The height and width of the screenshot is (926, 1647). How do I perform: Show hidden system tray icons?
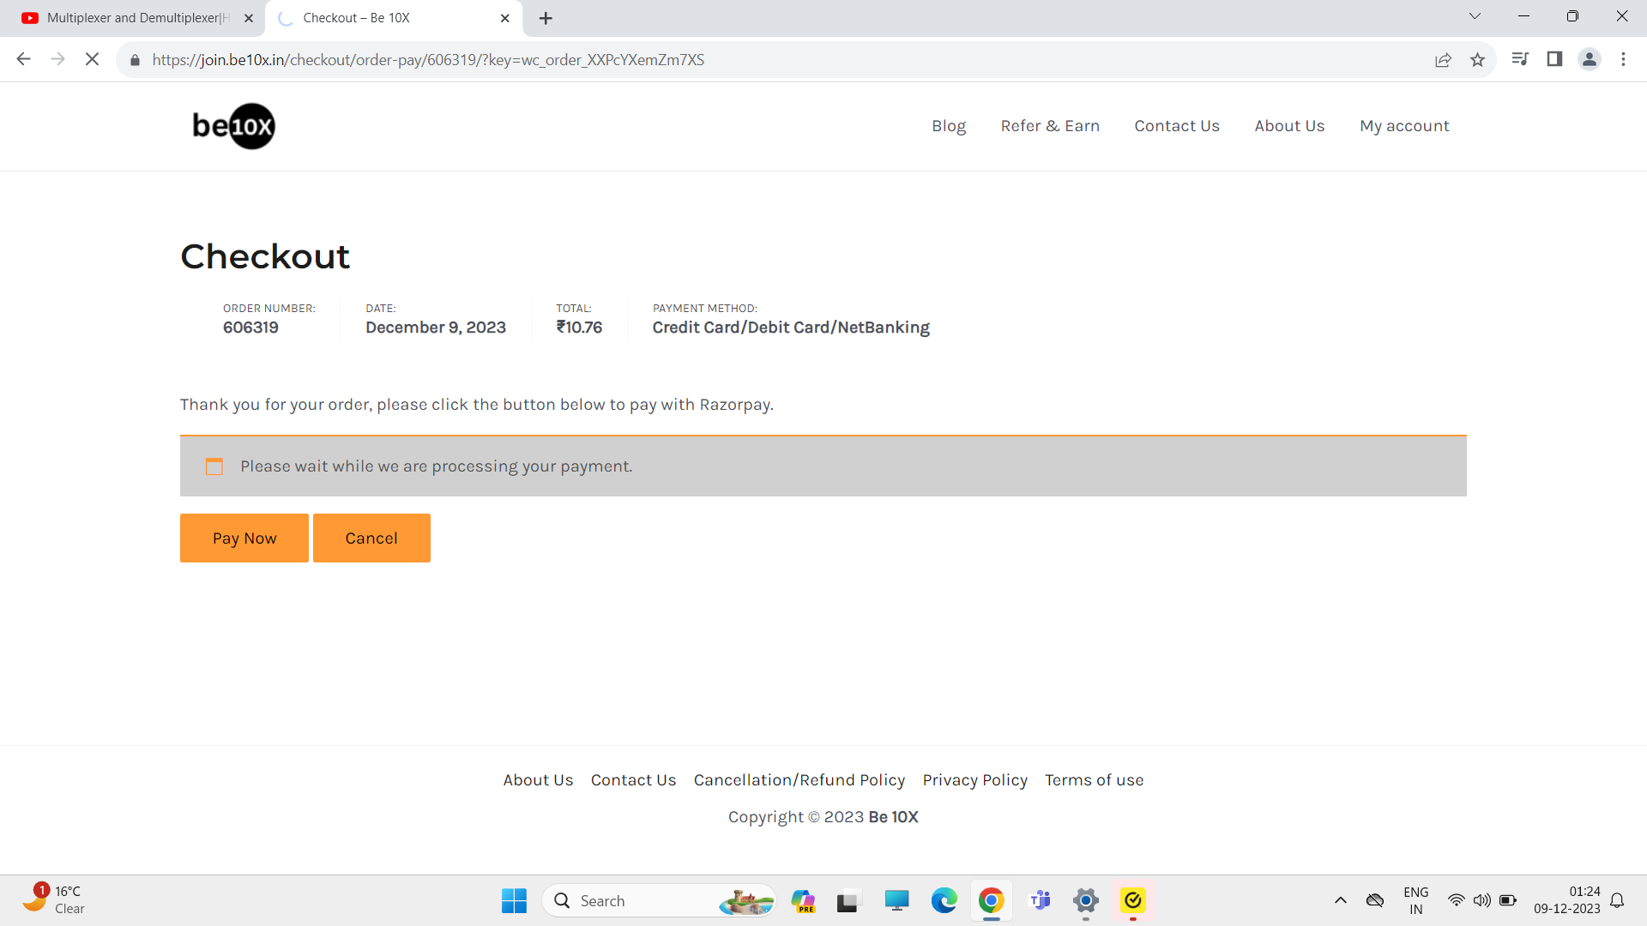click(x=1340, y=900)
